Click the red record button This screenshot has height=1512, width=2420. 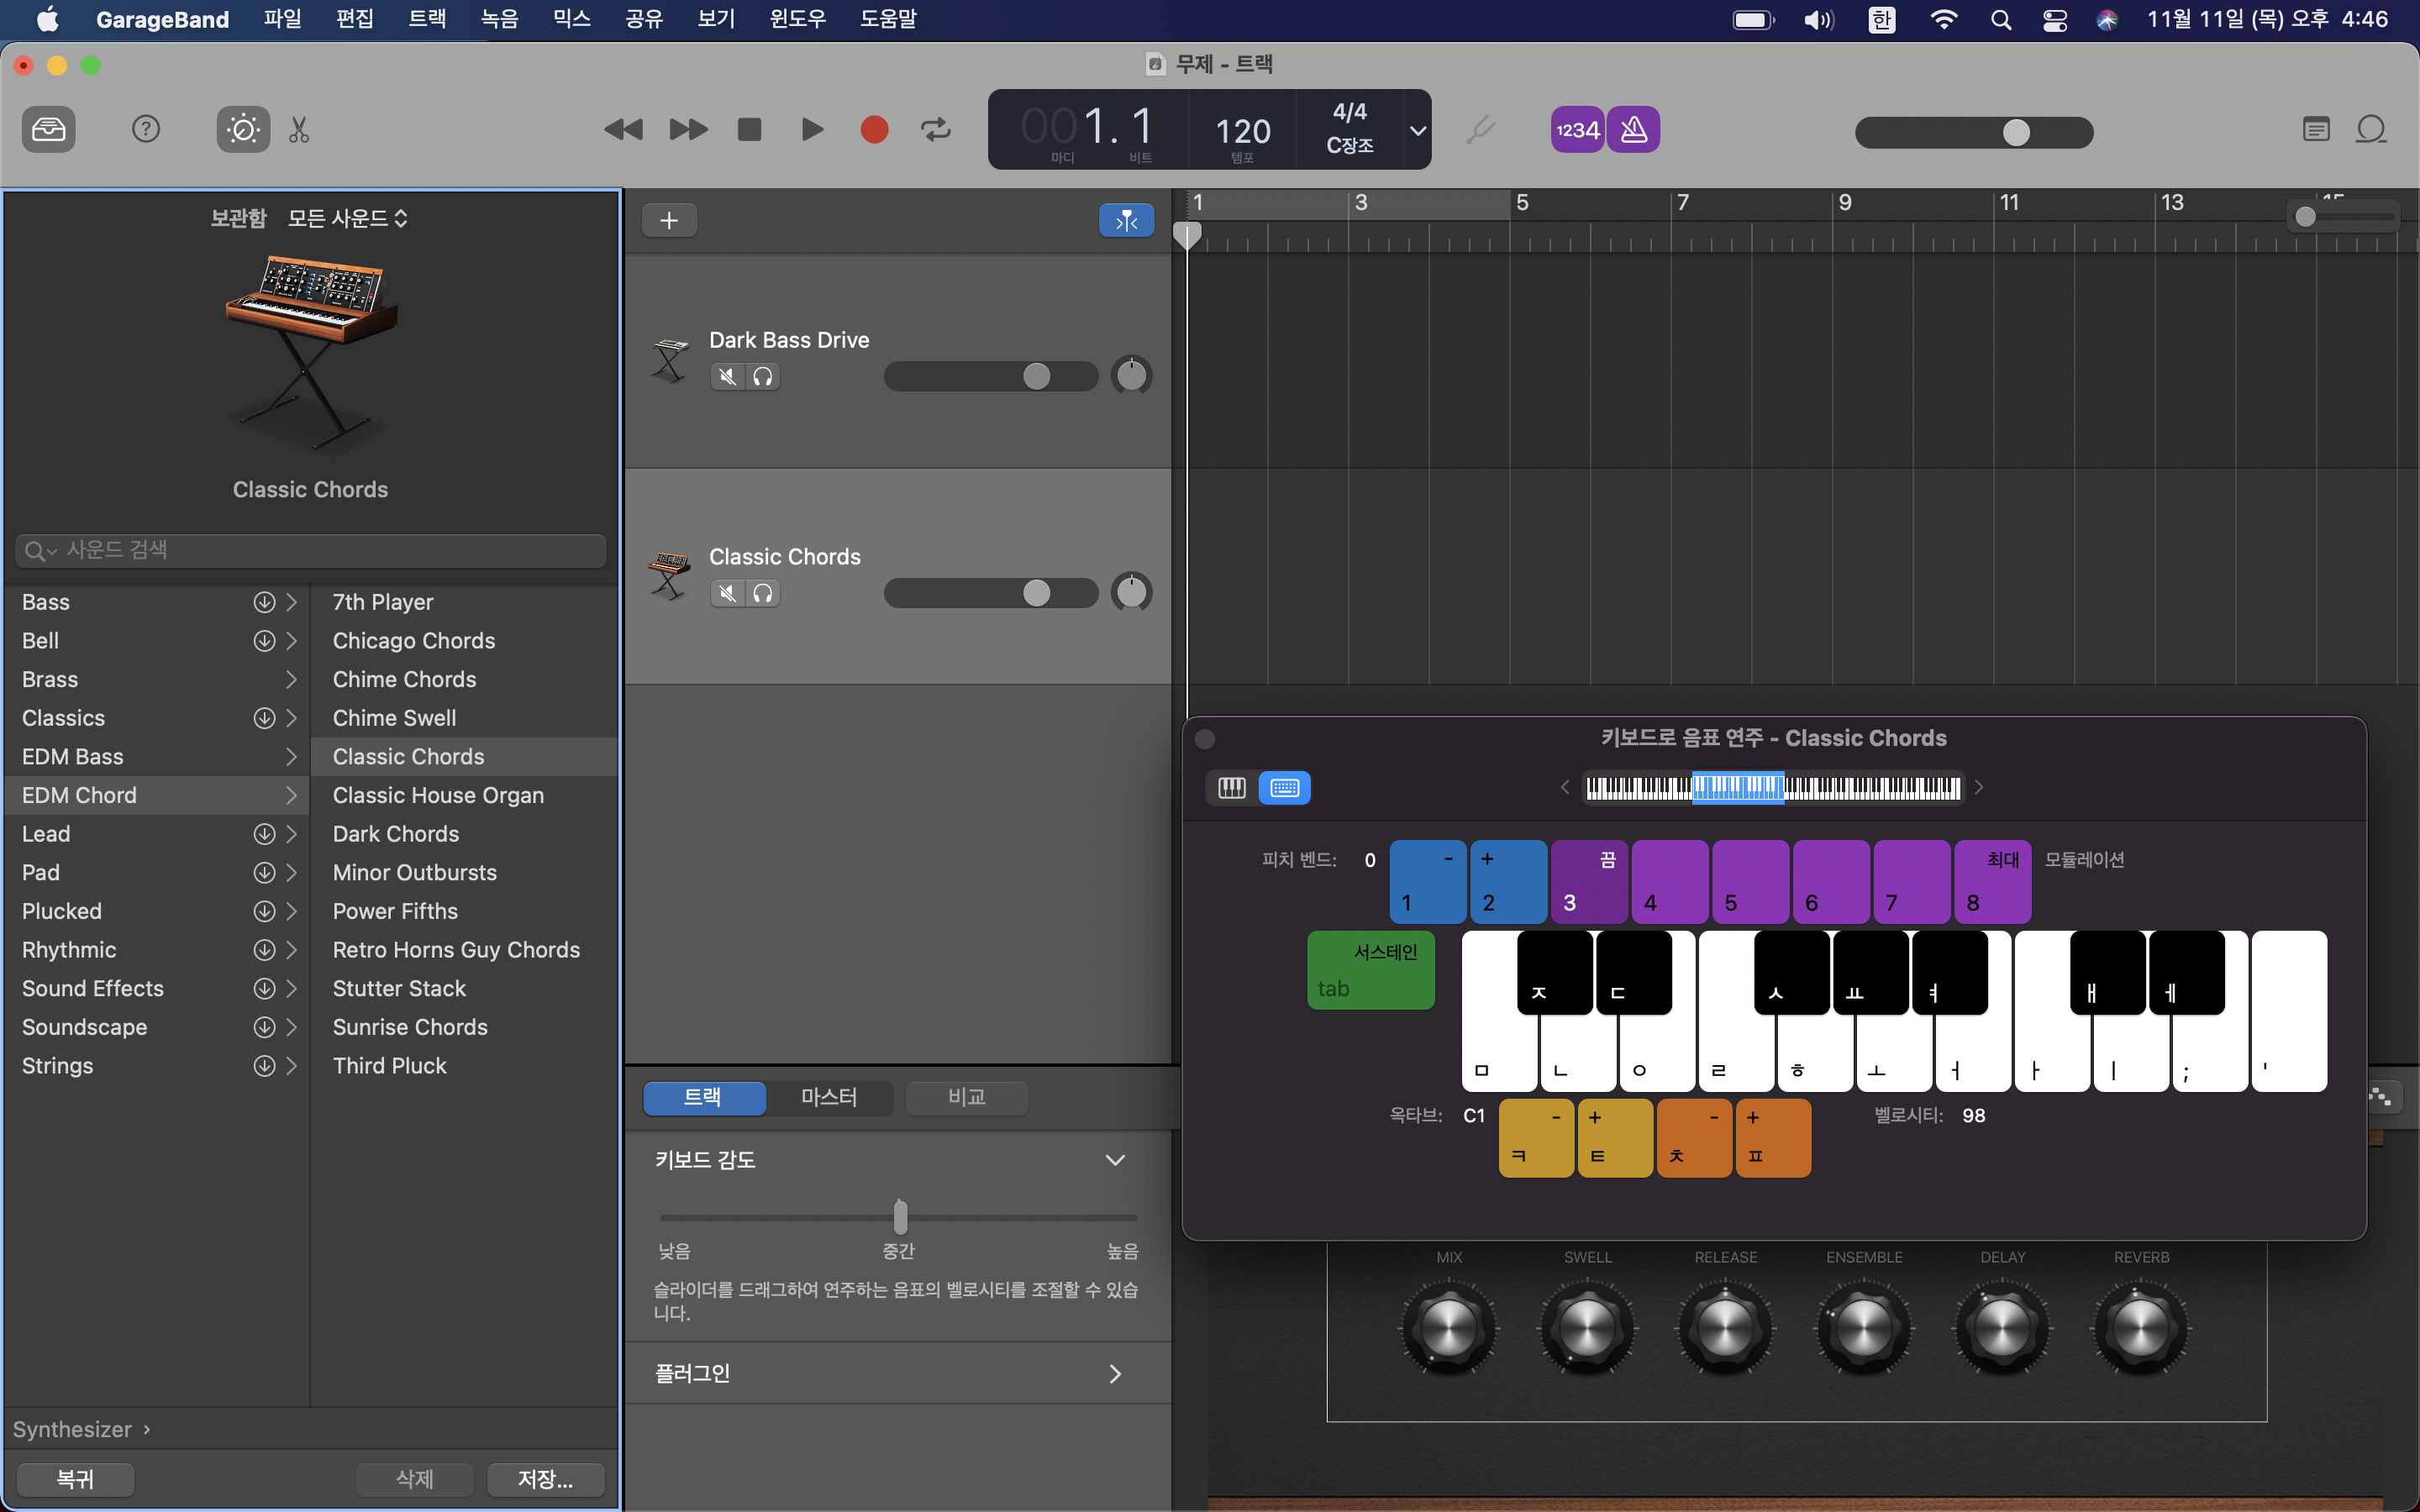(x=874, y=130)
